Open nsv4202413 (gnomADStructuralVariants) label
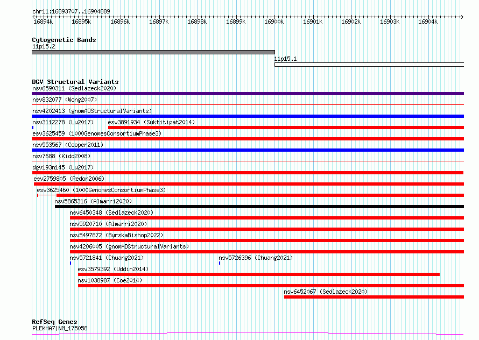Screen dimensions: 479x340 [92, 111]
